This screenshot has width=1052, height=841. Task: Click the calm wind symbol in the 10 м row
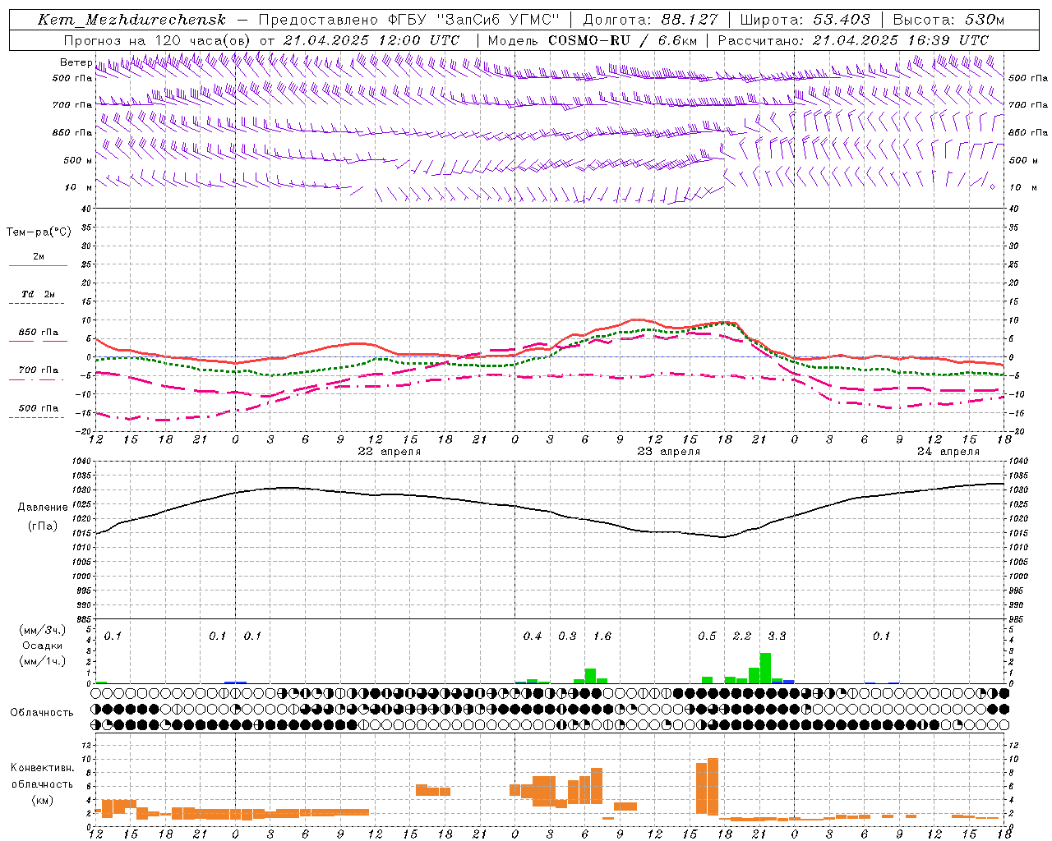(993, 187)
